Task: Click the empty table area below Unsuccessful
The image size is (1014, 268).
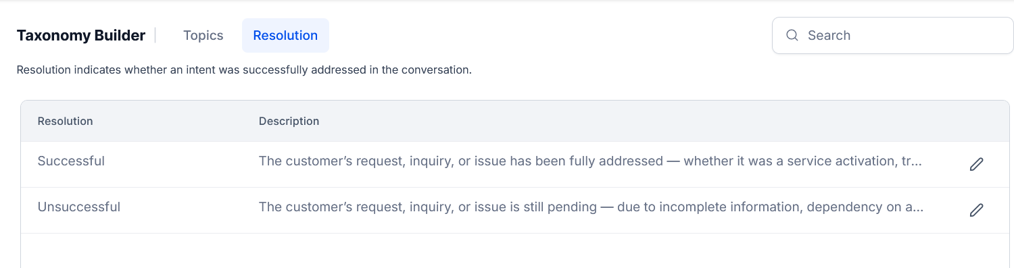Action: coord(514,250)
